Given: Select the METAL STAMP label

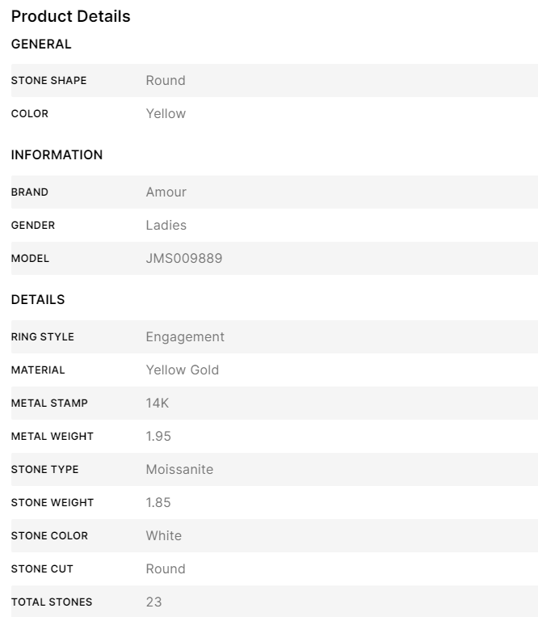Looking at the screenshot, I should [49, 403].
